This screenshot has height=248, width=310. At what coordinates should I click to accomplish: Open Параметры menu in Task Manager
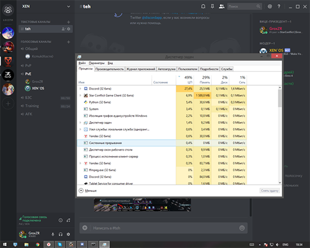(x=96, y=63)
